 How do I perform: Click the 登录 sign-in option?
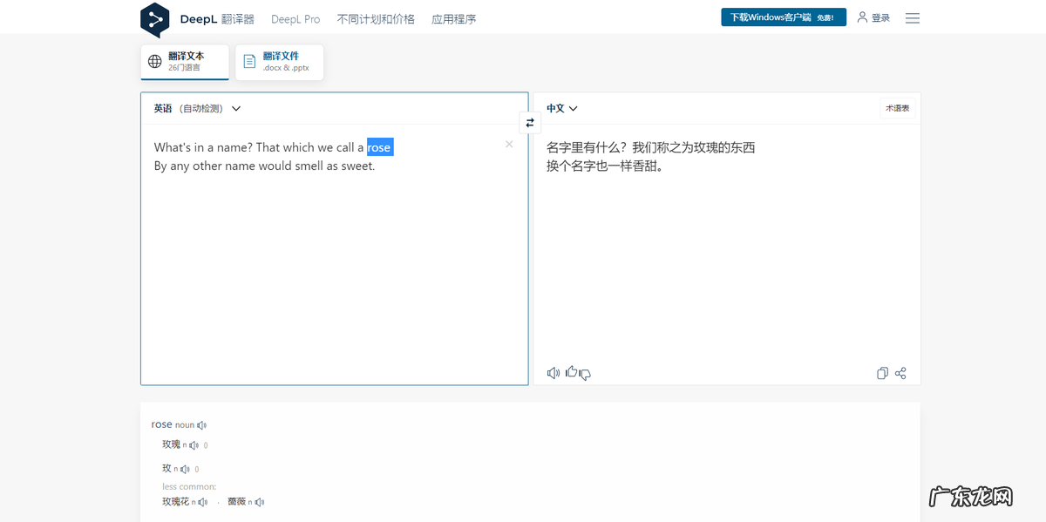click(x=879, y=17)
